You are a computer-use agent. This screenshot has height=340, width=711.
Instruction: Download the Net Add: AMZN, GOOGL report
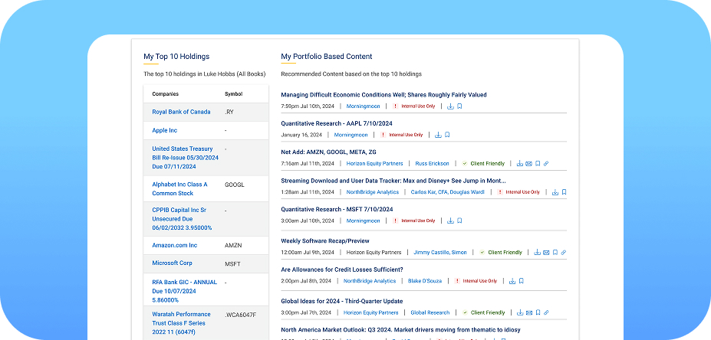520,163
